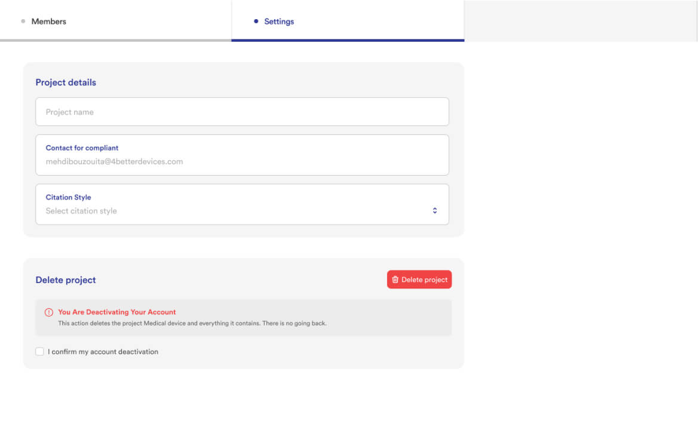
Task: Click the up-down chevron in Citation Style
Action: point(435,211)
